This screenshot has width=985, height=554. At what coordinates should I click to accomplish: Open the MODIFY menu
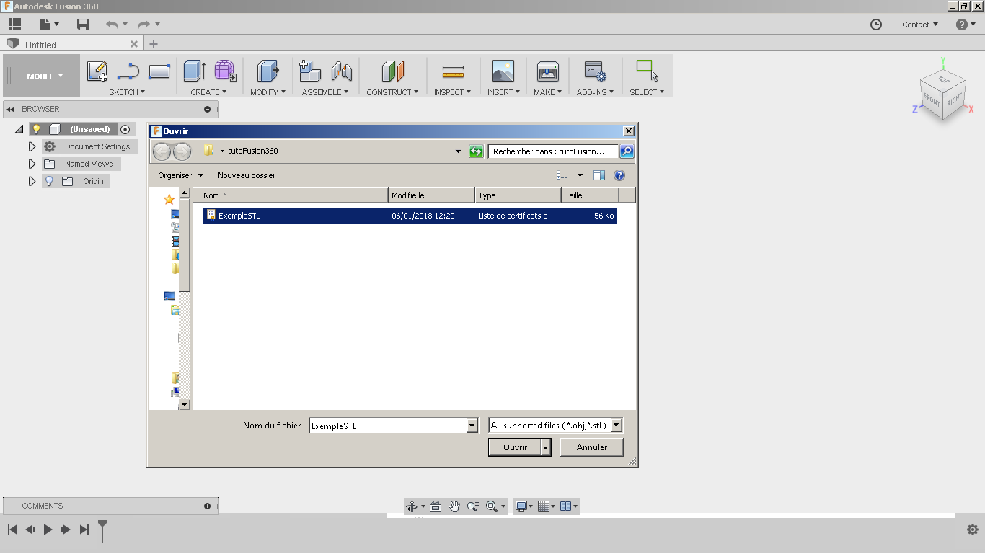point(268,92)
